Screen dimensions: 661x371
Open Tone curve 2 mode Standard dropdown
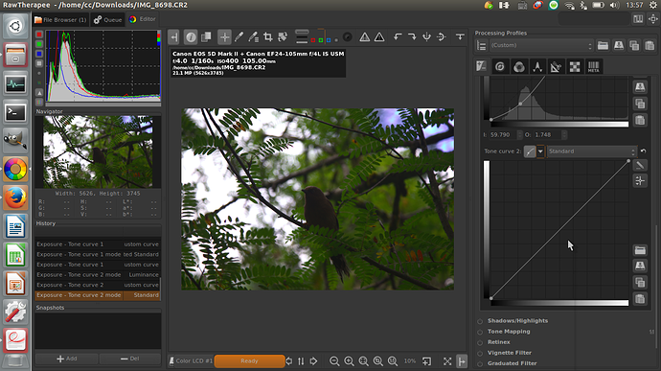point(591,151)
